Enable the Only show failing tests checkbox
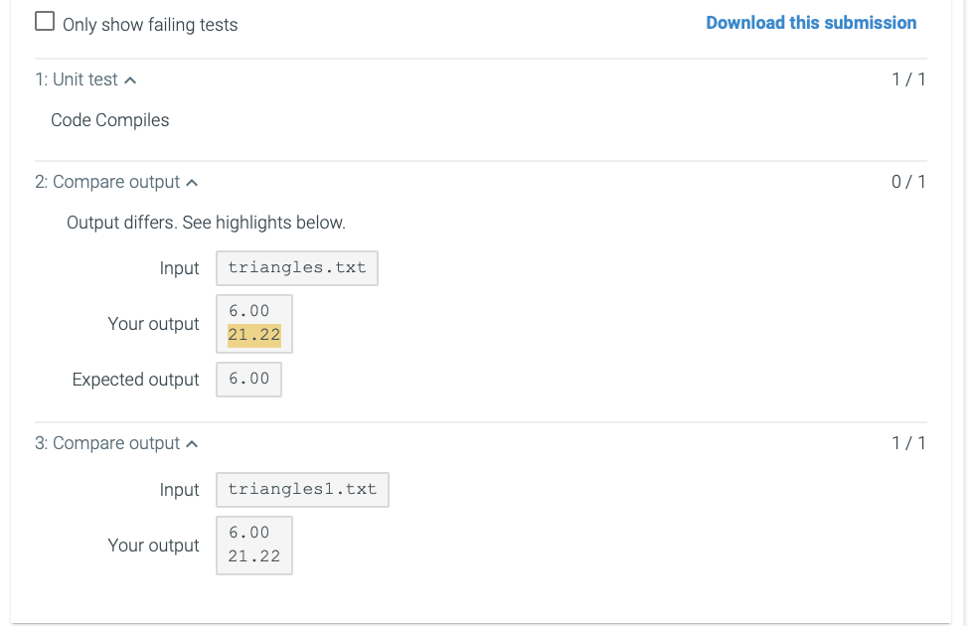This screenshot has width=972, height=626. 44,18
